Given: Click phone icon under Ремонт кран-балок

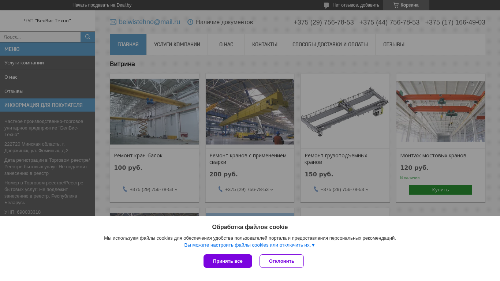Looking at the screenshot, I should click(x=125, y=189).
